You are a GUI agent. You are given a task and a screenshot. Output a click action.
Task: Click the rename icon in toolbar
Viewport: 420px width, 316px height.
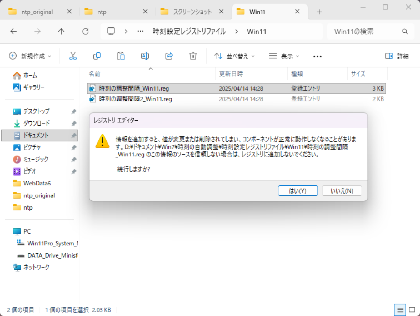click(x=145, y=56)
